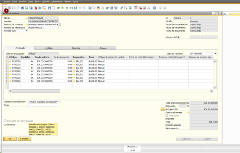Screen dimensions: 240x153
Task: Open the Base Document icon
Action: [x=90, y=8]
